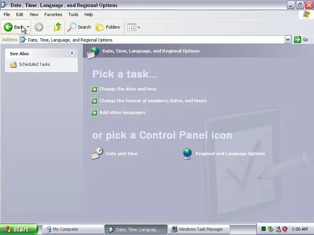Click the title bar window icon

[x=4, y=5]
